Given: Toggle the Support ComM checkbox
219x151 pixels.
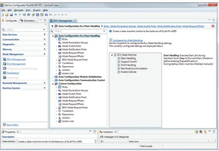Looking at the screenshot, I should 119,61.
